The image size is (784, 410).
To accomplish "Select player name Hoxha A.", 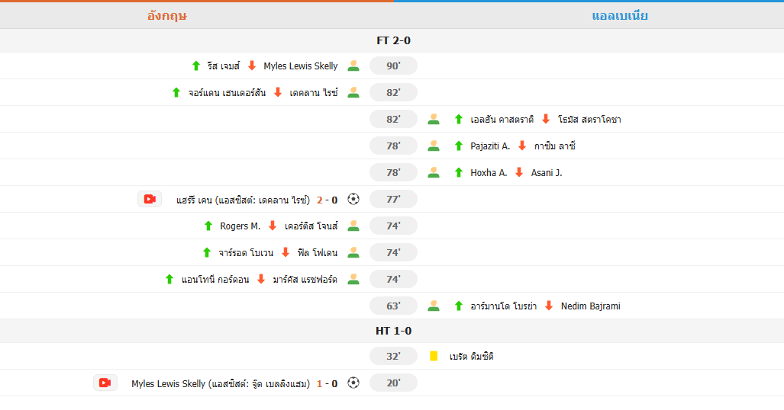I will point(489,173).
